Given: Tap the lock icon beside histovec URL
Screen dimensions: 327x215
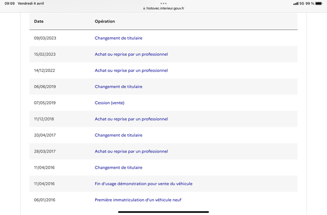Looking at the screenshot, I should [144, 8].
